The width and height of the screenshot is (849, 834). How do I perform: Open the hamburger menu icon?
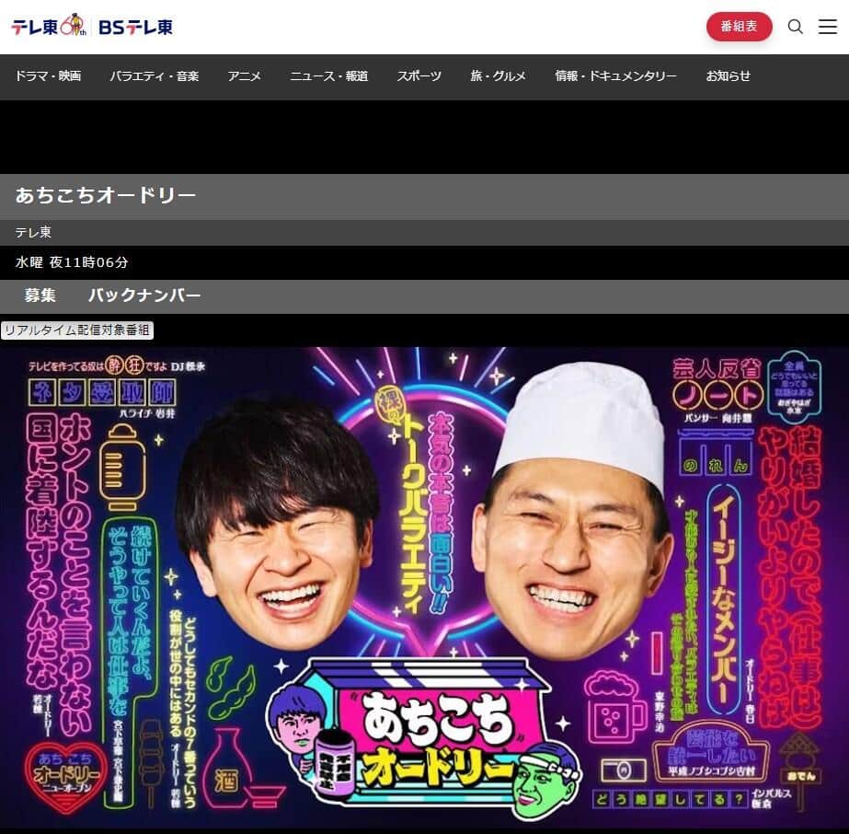tap(826, 27)
